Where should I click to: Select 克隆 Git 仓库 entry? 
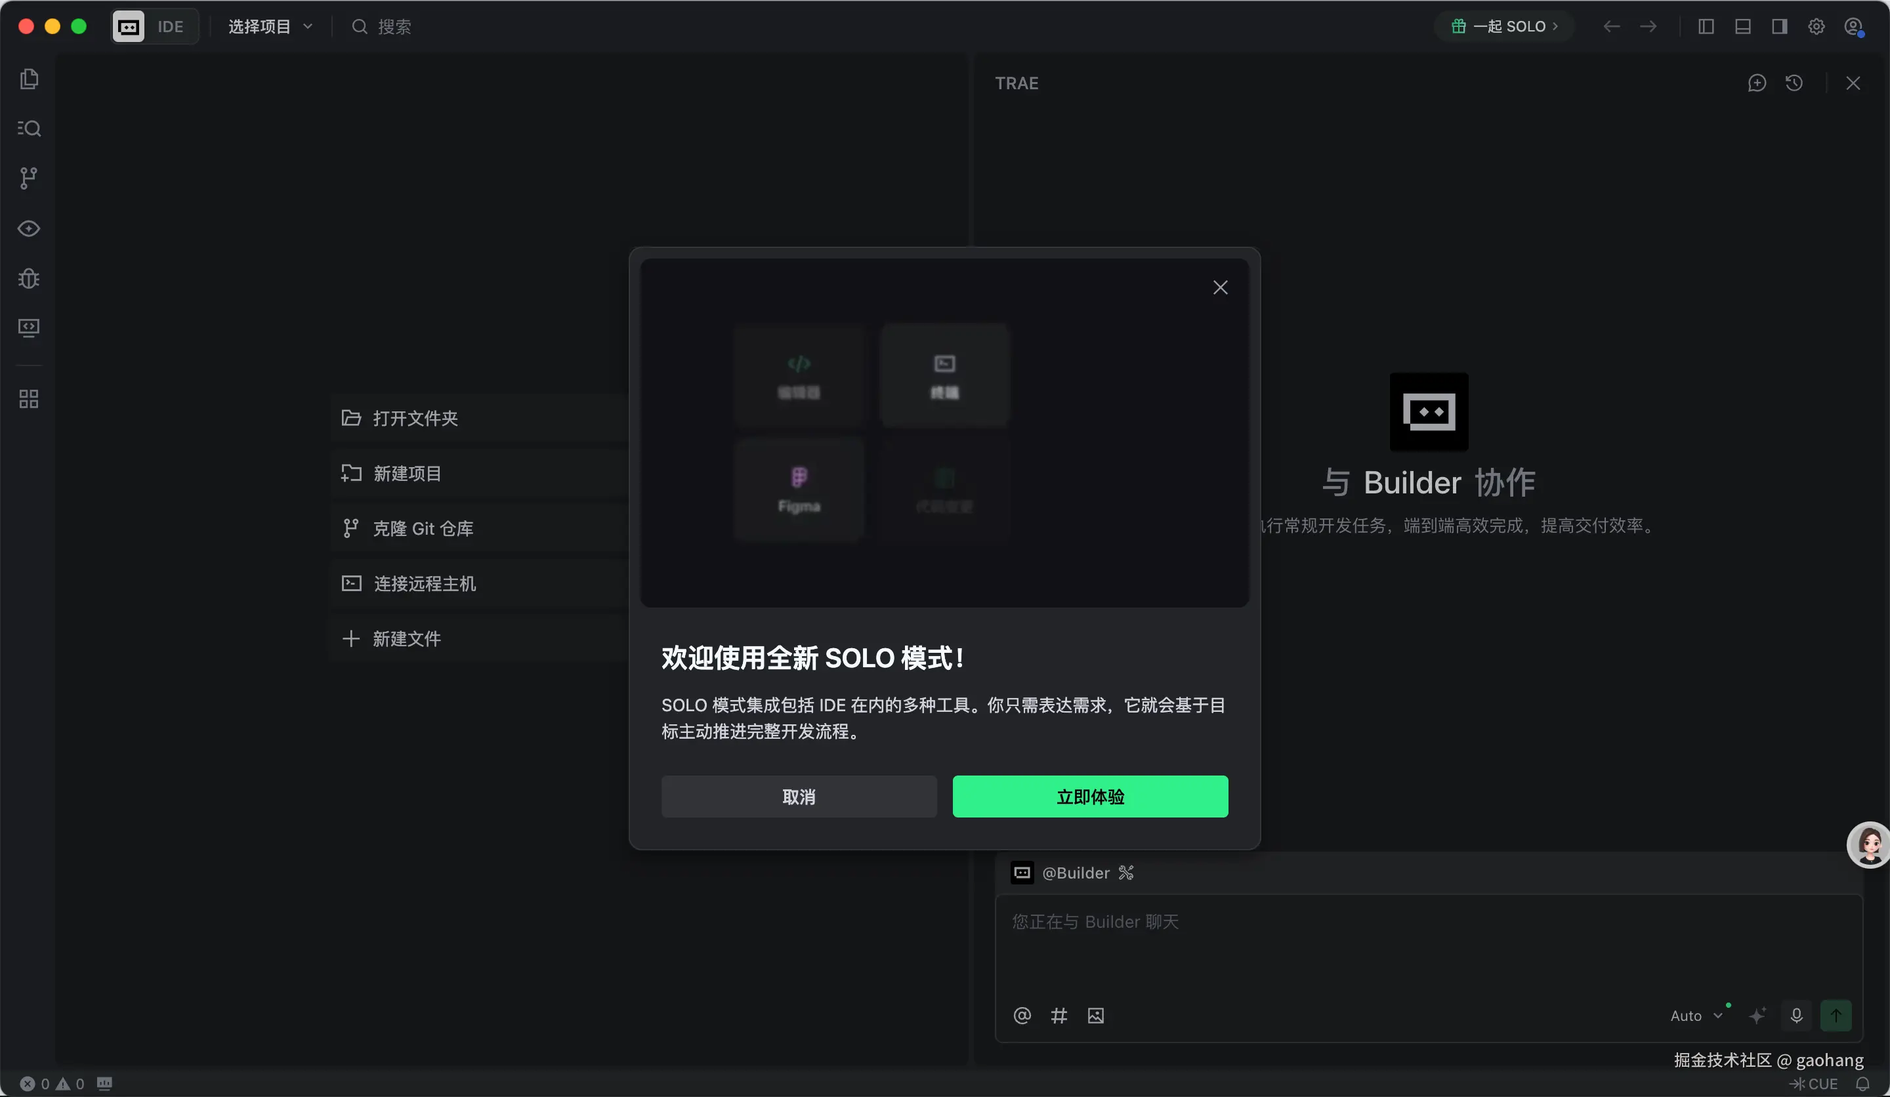tap(422, 529)
